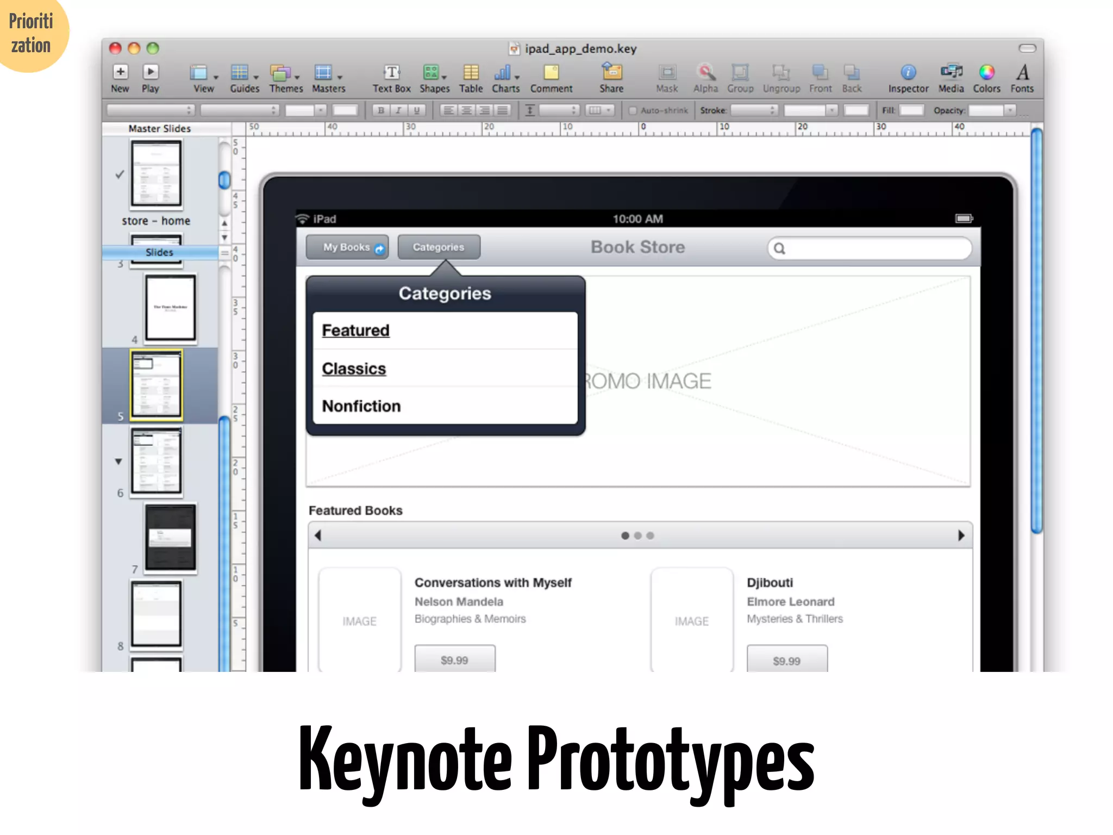Click the Fill color well
This screenshot has height=835, width=1113.
(911, 110)
